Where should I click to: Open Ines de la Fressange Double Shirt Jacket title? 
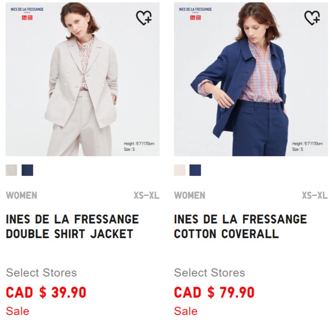pos(72,226)
